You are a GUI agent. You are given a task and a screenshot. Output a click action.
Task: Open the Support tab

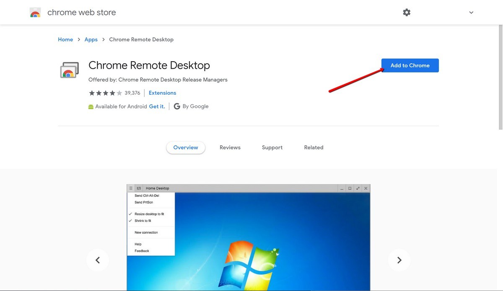[272, 147]
